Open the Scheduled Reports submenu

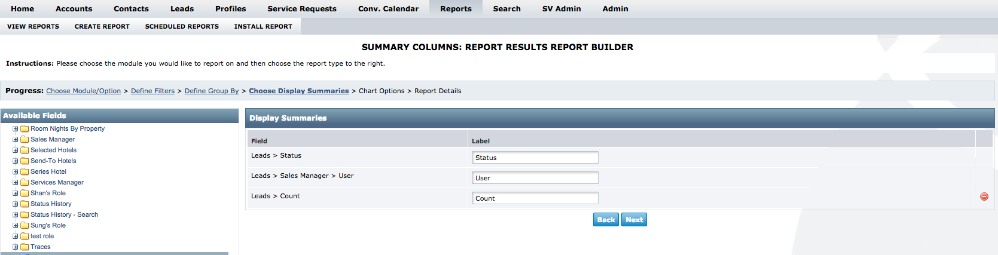182,26
